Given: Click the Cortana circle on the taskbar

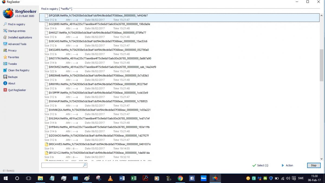Looking at the screenshot, I should click(17, 178).
